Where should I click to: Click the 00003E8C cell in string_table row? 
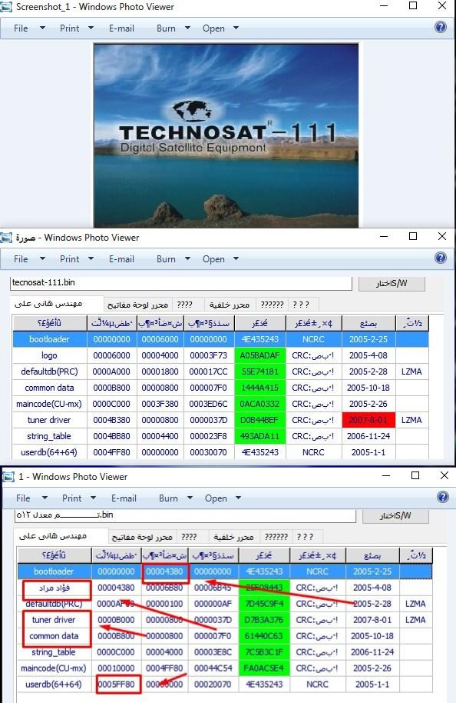coord(213,652)
